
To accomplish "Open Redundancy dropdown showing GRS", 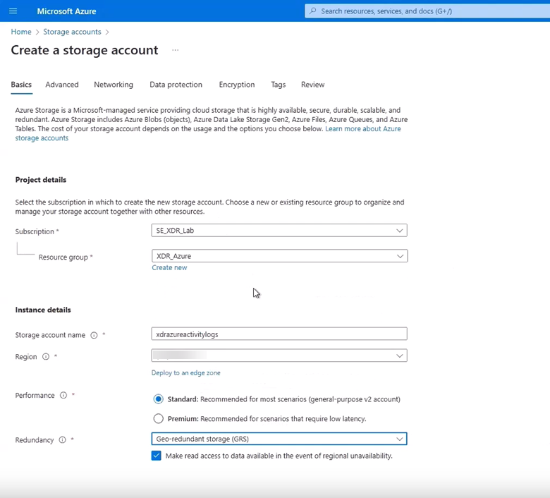I will [279, 439].
